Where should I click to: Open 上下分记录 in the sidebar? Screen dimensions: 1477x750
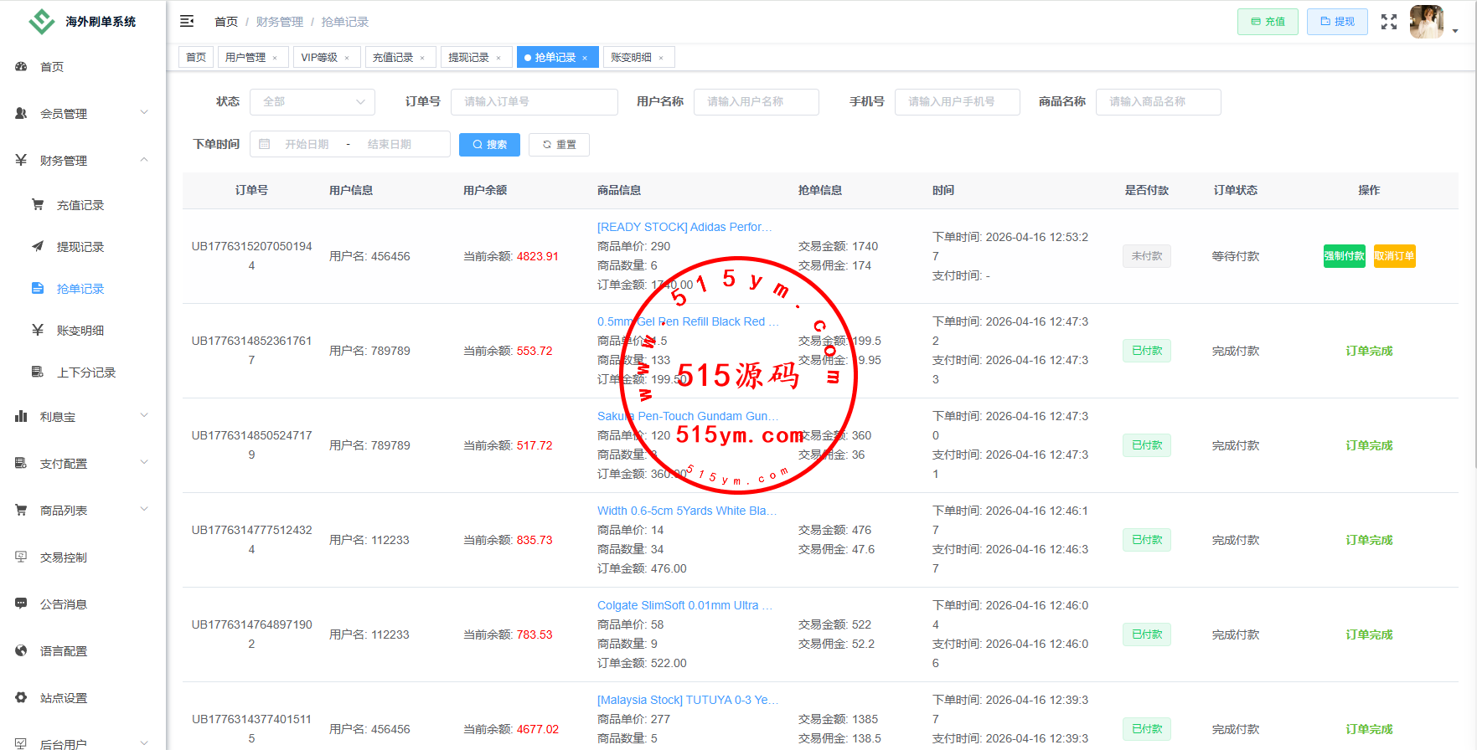pyautogui.click(x=85, y=372)
